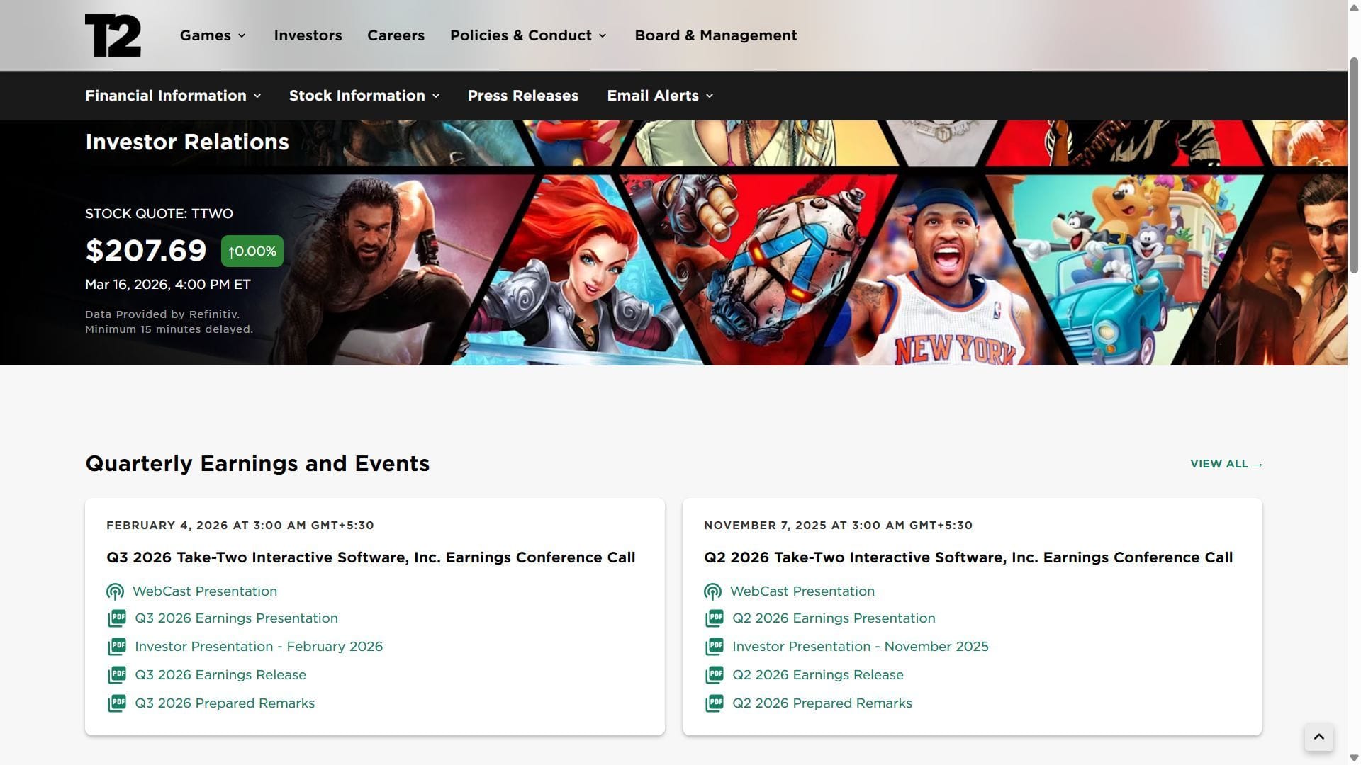Open Board & Management nav item
The height and width of the screenshot is (765, 1361).
[716, 35]
